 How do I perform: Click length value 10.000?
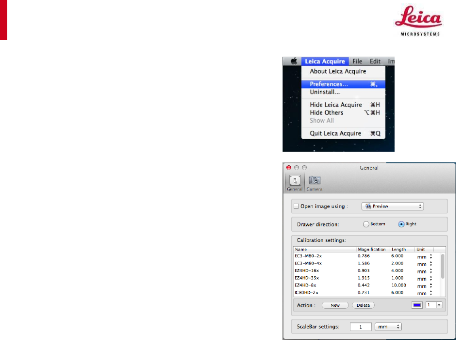click(398, 285)
